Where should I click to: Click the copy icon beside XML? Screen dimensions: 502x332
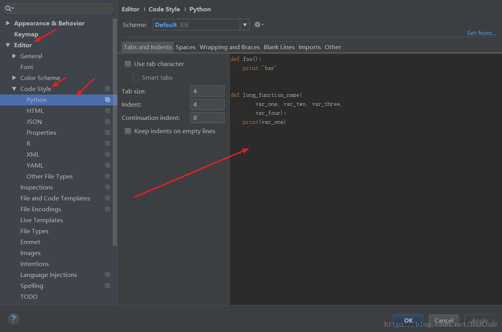(x=108, y=154)
